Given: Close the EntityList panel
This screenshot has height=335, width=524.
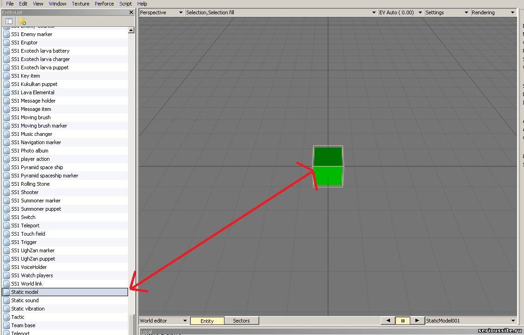Looking at the screenshot, I should (x=131, y=12).
